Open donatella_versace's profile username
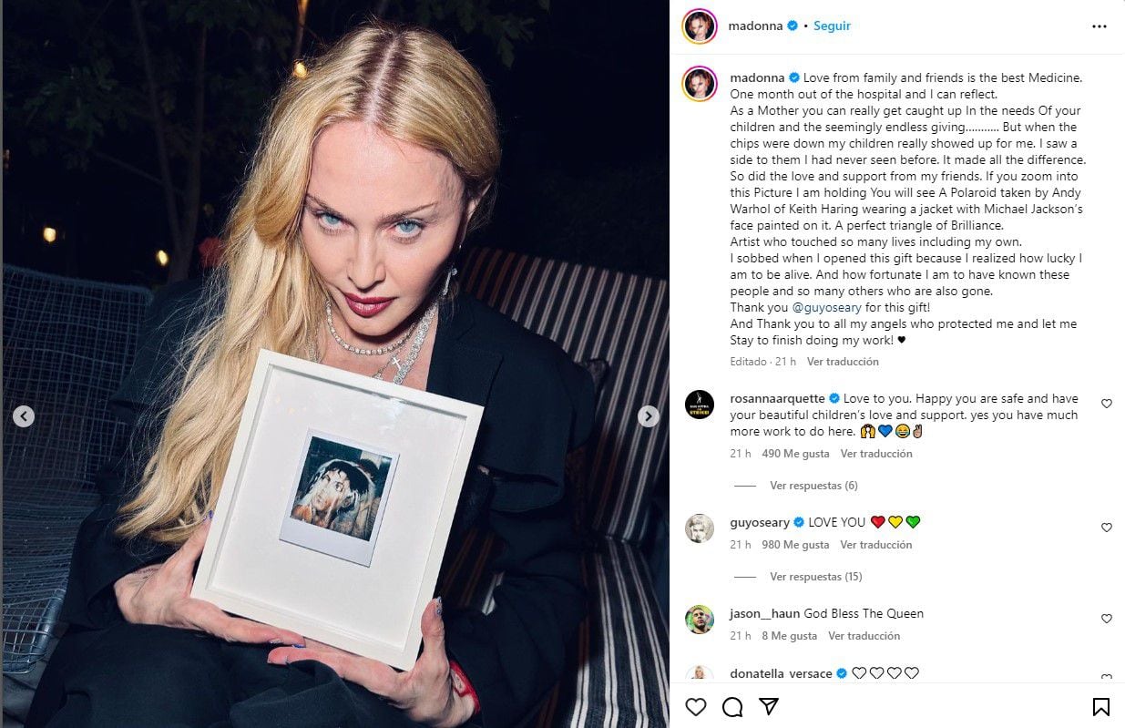This screenshot has height=728, width=1125. click(x=781, y=673)
